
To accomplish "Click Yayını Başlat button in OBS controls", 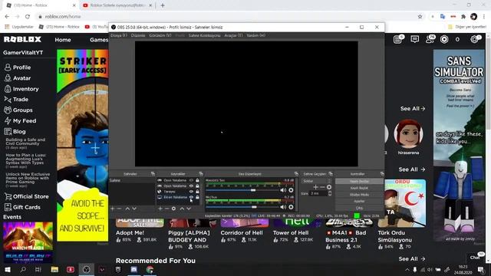I will [359, 181].
